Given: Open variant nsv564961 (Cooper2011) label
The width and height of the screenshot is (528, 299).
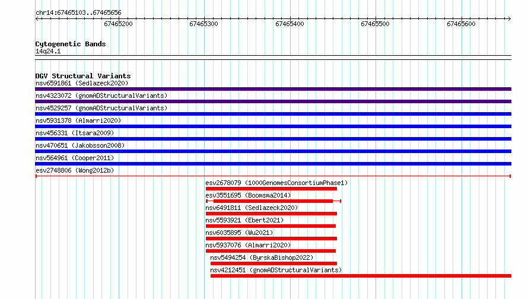Looking at the screenshot, I should click(x=75, y=158).
